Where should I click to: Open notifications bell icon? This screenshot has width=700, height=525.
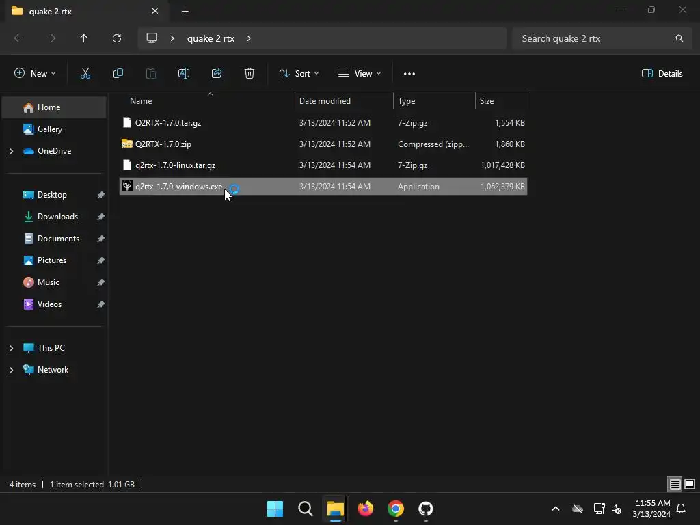coord(682,509)
